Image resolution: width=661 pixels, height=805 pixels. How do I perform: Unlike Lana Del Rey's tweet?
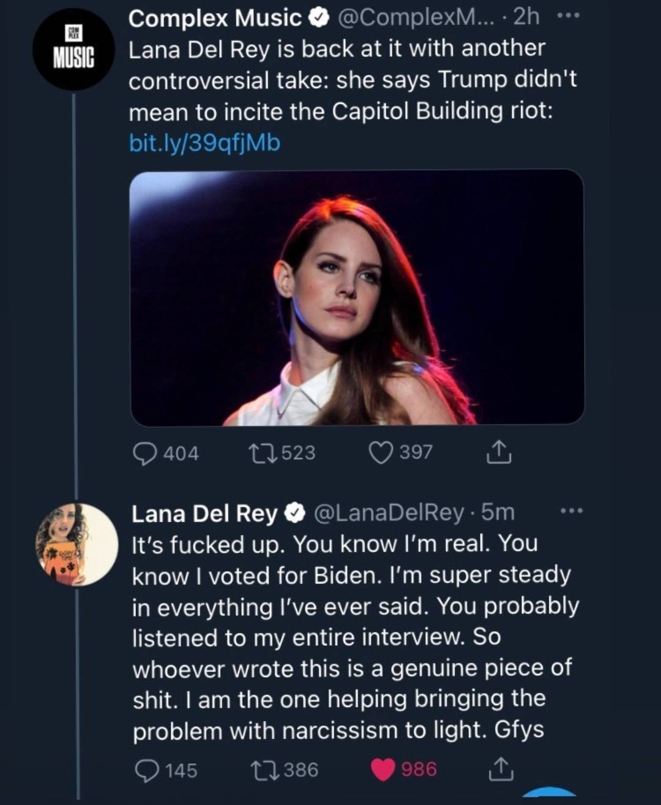[384, 770]
